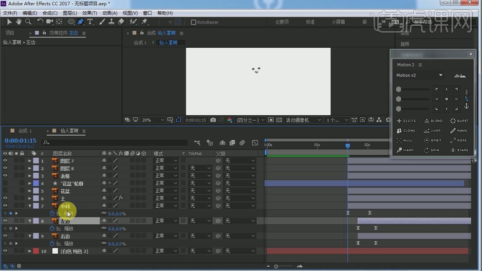Click the red label swatch of layer 10
This screenshot has width=482, height=271.
pos(36,251)
